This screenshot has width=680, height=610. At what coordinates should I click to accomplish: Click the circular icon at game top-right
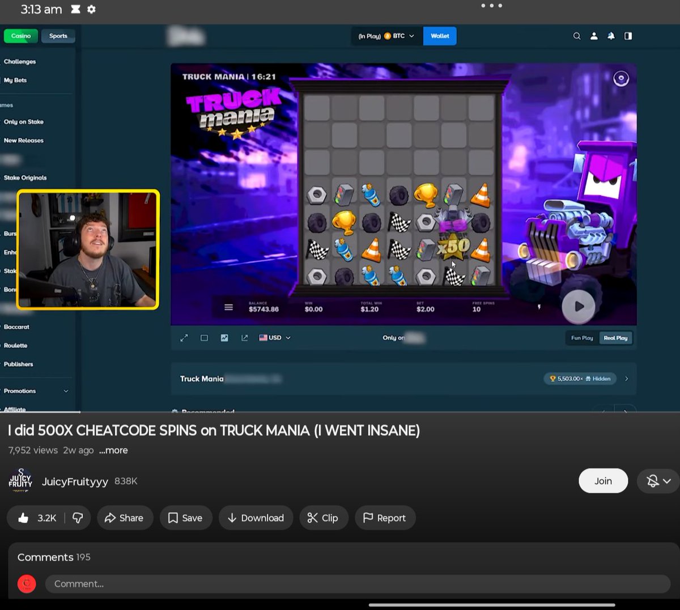621,78
